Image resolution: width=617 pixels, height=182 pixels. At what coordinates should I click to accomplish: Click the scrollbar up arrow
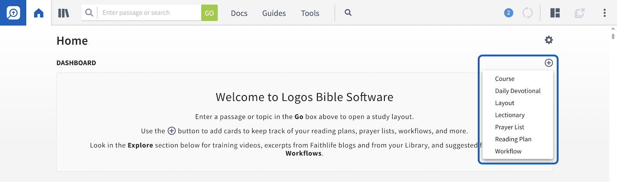pos(613,28)
